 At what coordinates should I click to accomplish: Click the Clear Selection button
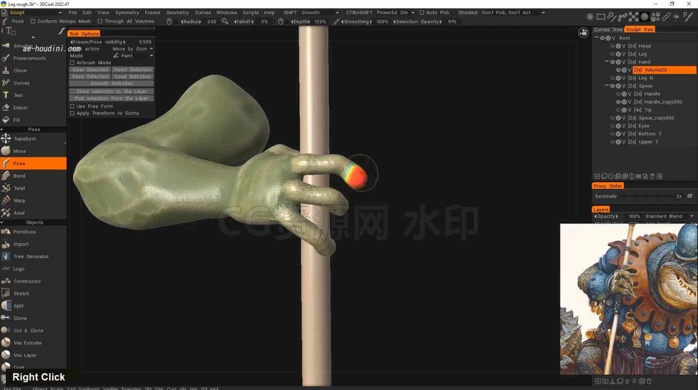[x=90, y=70]
